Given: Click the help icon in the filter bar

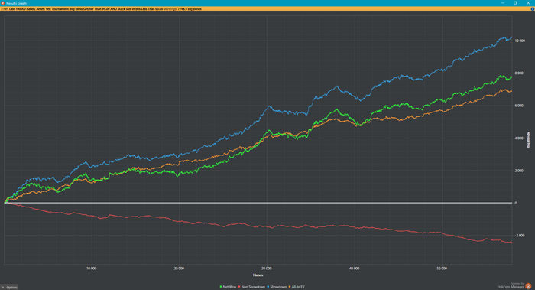Looking at the screenshot, I should [533, 9].
